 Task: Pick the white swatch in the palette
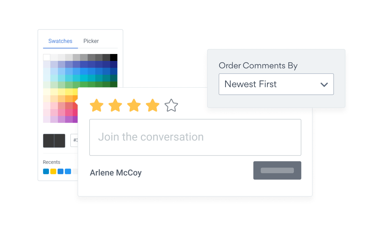(x=47, y=57)
